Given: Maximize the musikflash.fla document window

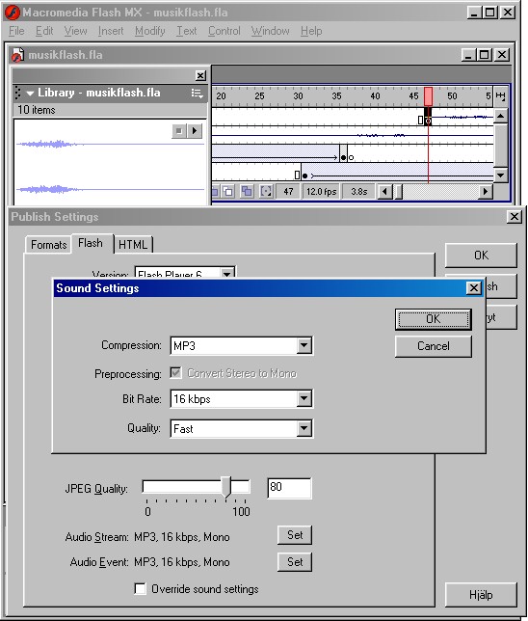Looking at the screenshot, I should (x=484, y=55).
